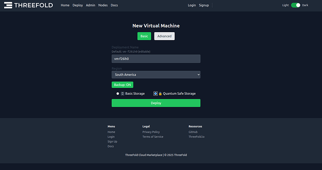This screenshot has width=322, height=170.
Task: Click the Basic Storage drive icon
Action: click(123, 93)
